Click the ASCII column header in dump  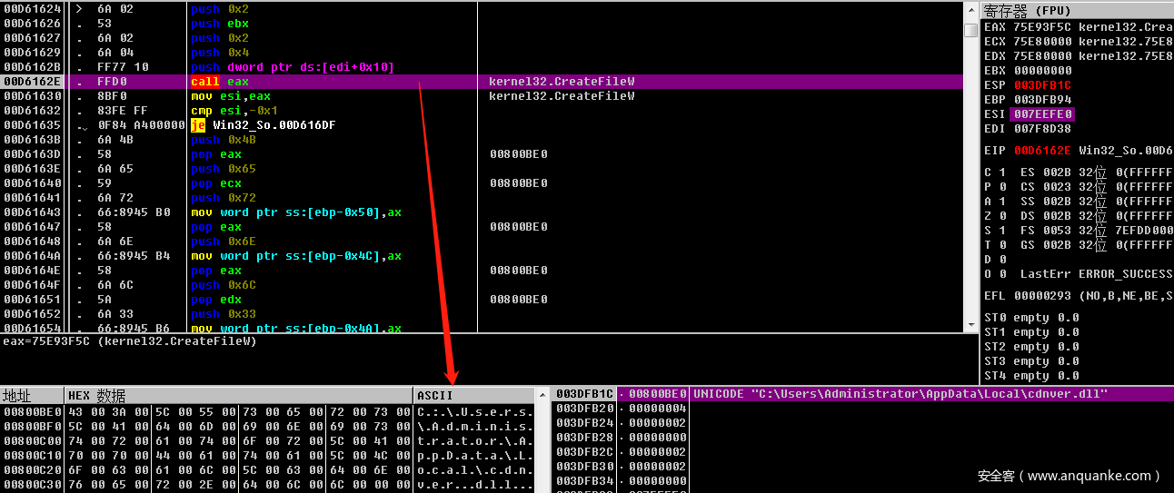434,396
